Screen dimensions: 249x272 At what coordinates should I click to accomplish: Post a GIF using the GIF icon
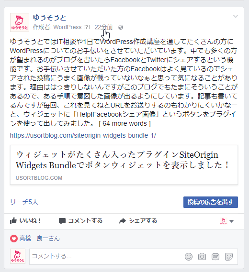[215, 257]
